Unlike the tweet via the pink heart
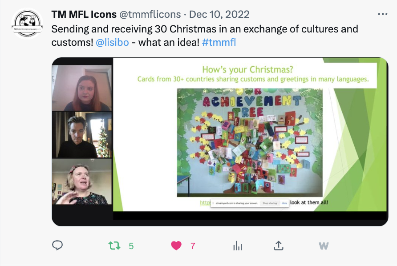Viewport: 397px width, 266px height. click(x=176, y=246)
